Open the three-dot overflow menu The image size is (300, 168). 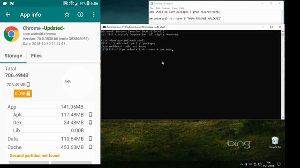[x=94, y=14]
